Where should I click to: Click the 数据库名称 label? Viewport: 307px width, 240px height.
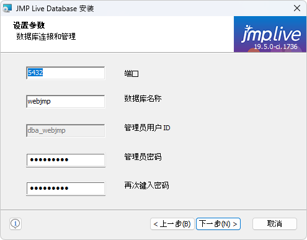point(143,99)
